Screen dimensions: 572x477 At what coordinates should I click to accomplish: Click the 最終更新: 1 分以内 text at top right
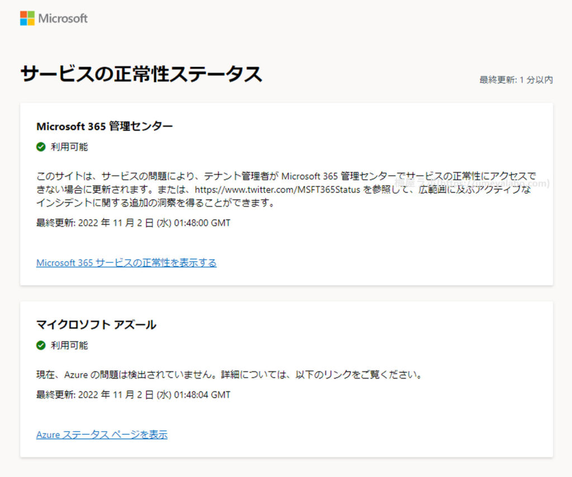click(516, 80)
